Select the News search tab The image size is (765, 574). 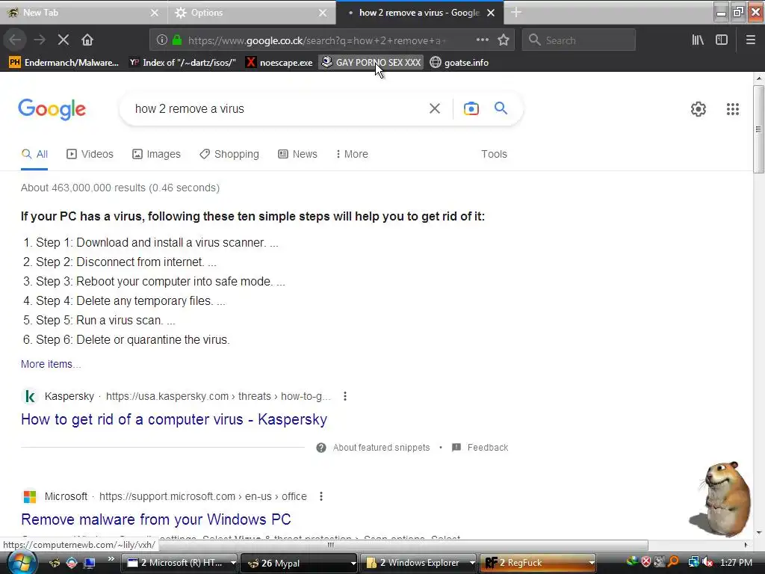(x=297, y=154)
